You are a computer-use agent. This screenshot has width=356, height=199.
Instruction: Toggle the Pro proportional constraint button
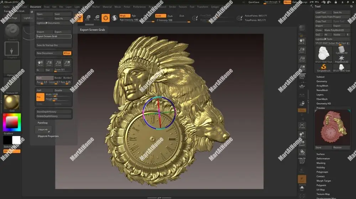(x=40, y=97)
